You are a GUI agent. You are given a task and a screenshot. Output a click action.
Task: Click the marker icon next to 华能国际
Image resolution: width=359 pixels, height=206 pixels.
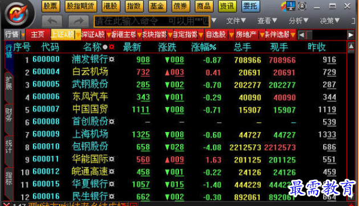pos(112,159)
